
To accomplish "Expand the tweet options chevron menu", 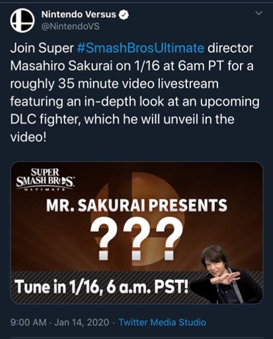I will click(x=258, y=13).
